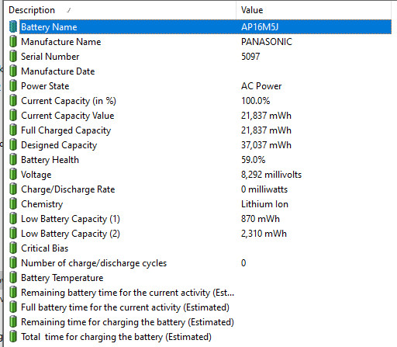The image size is (397, 347).
Task: Click the Lithium Ion value
Action: (264, 204)
